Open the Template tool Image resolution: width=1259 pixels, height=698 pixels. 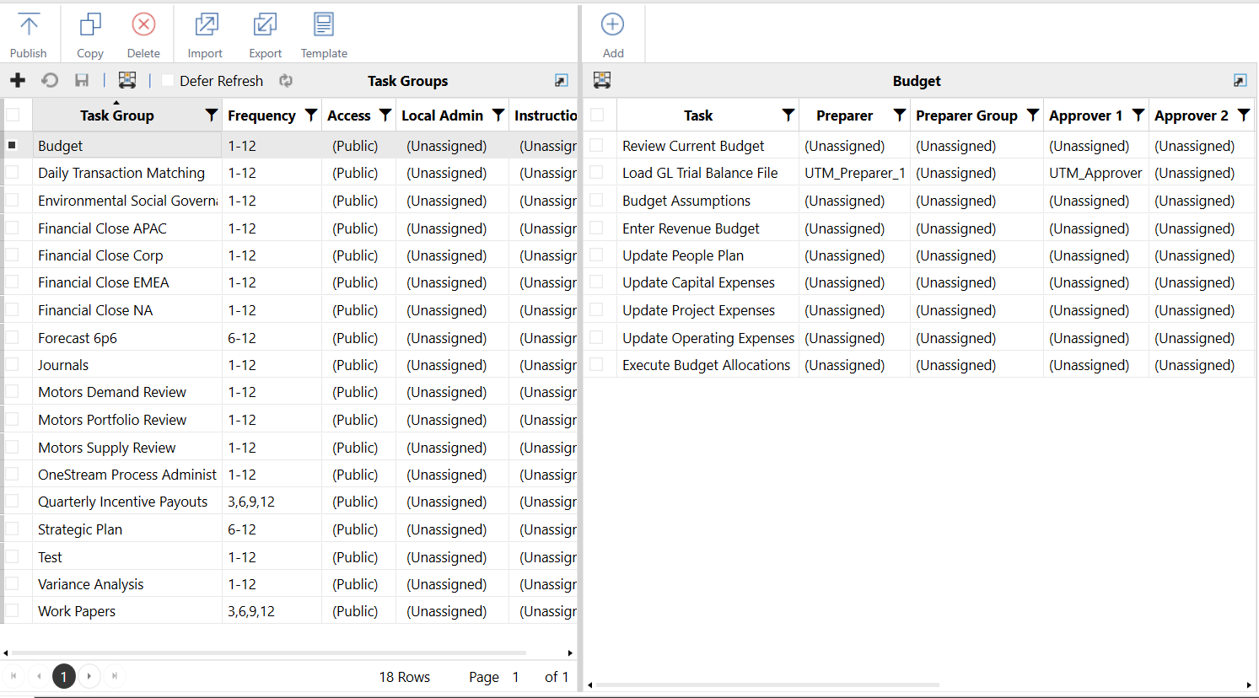click(x=324, y=34)
